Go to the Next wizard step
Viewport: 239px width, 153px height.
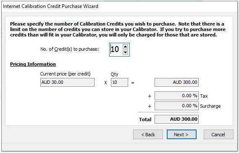[181, 135]
